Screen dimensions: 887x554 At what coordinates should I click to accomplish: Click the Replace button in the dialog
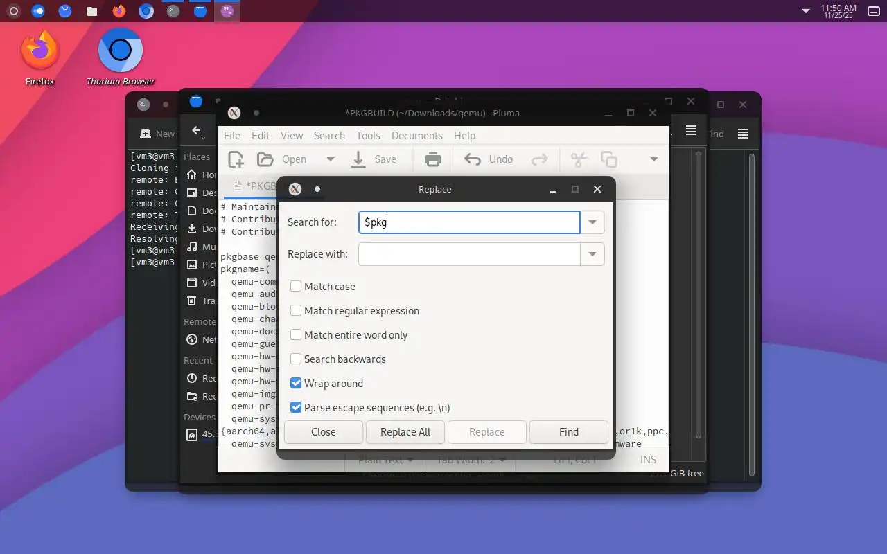tap(487, 432)
